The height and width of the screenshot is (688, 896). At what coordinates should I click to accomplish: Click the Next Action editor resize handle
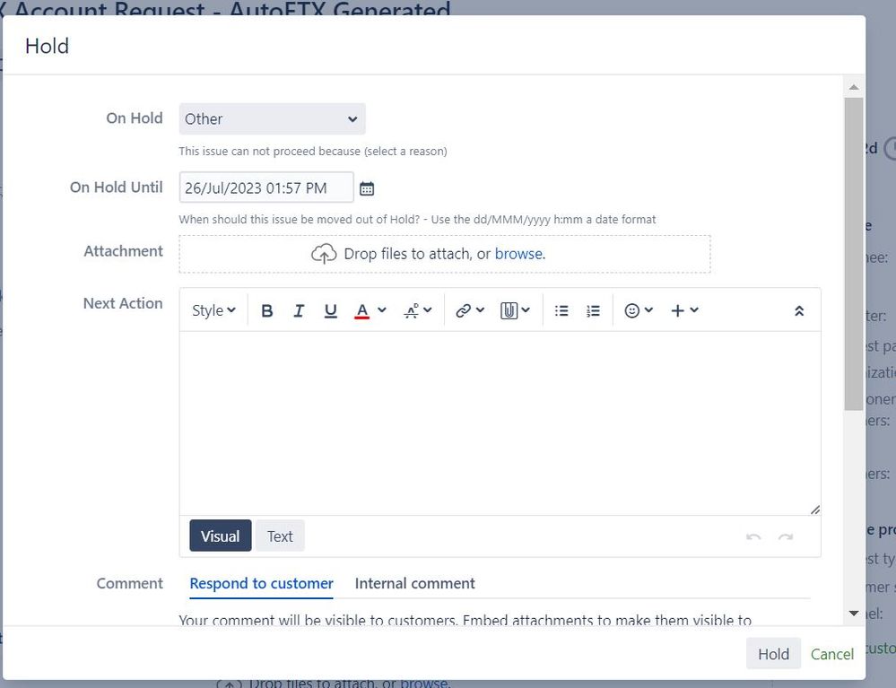815,509
